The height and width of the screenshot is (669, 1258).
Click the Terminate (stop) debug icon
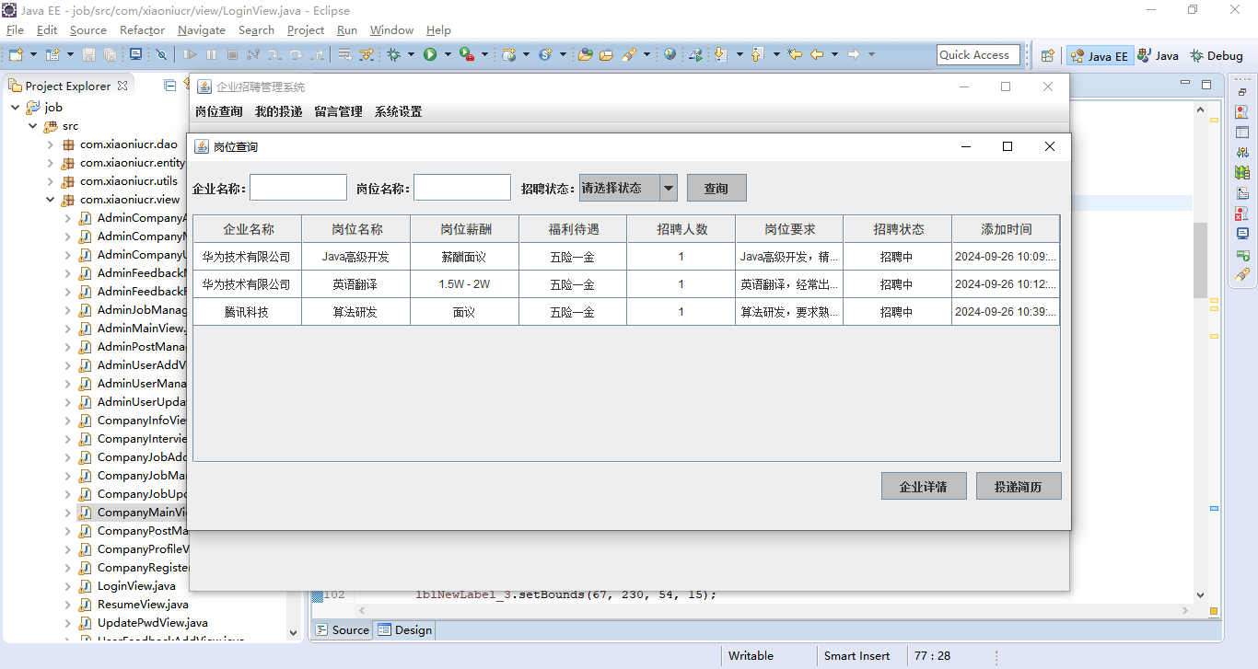[232, 54]
